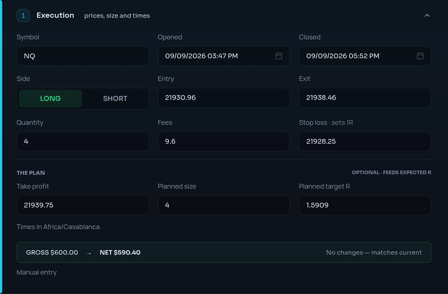448x294 pixels.
Task: Click the Exit price field 21938.46
Action: 365,98
